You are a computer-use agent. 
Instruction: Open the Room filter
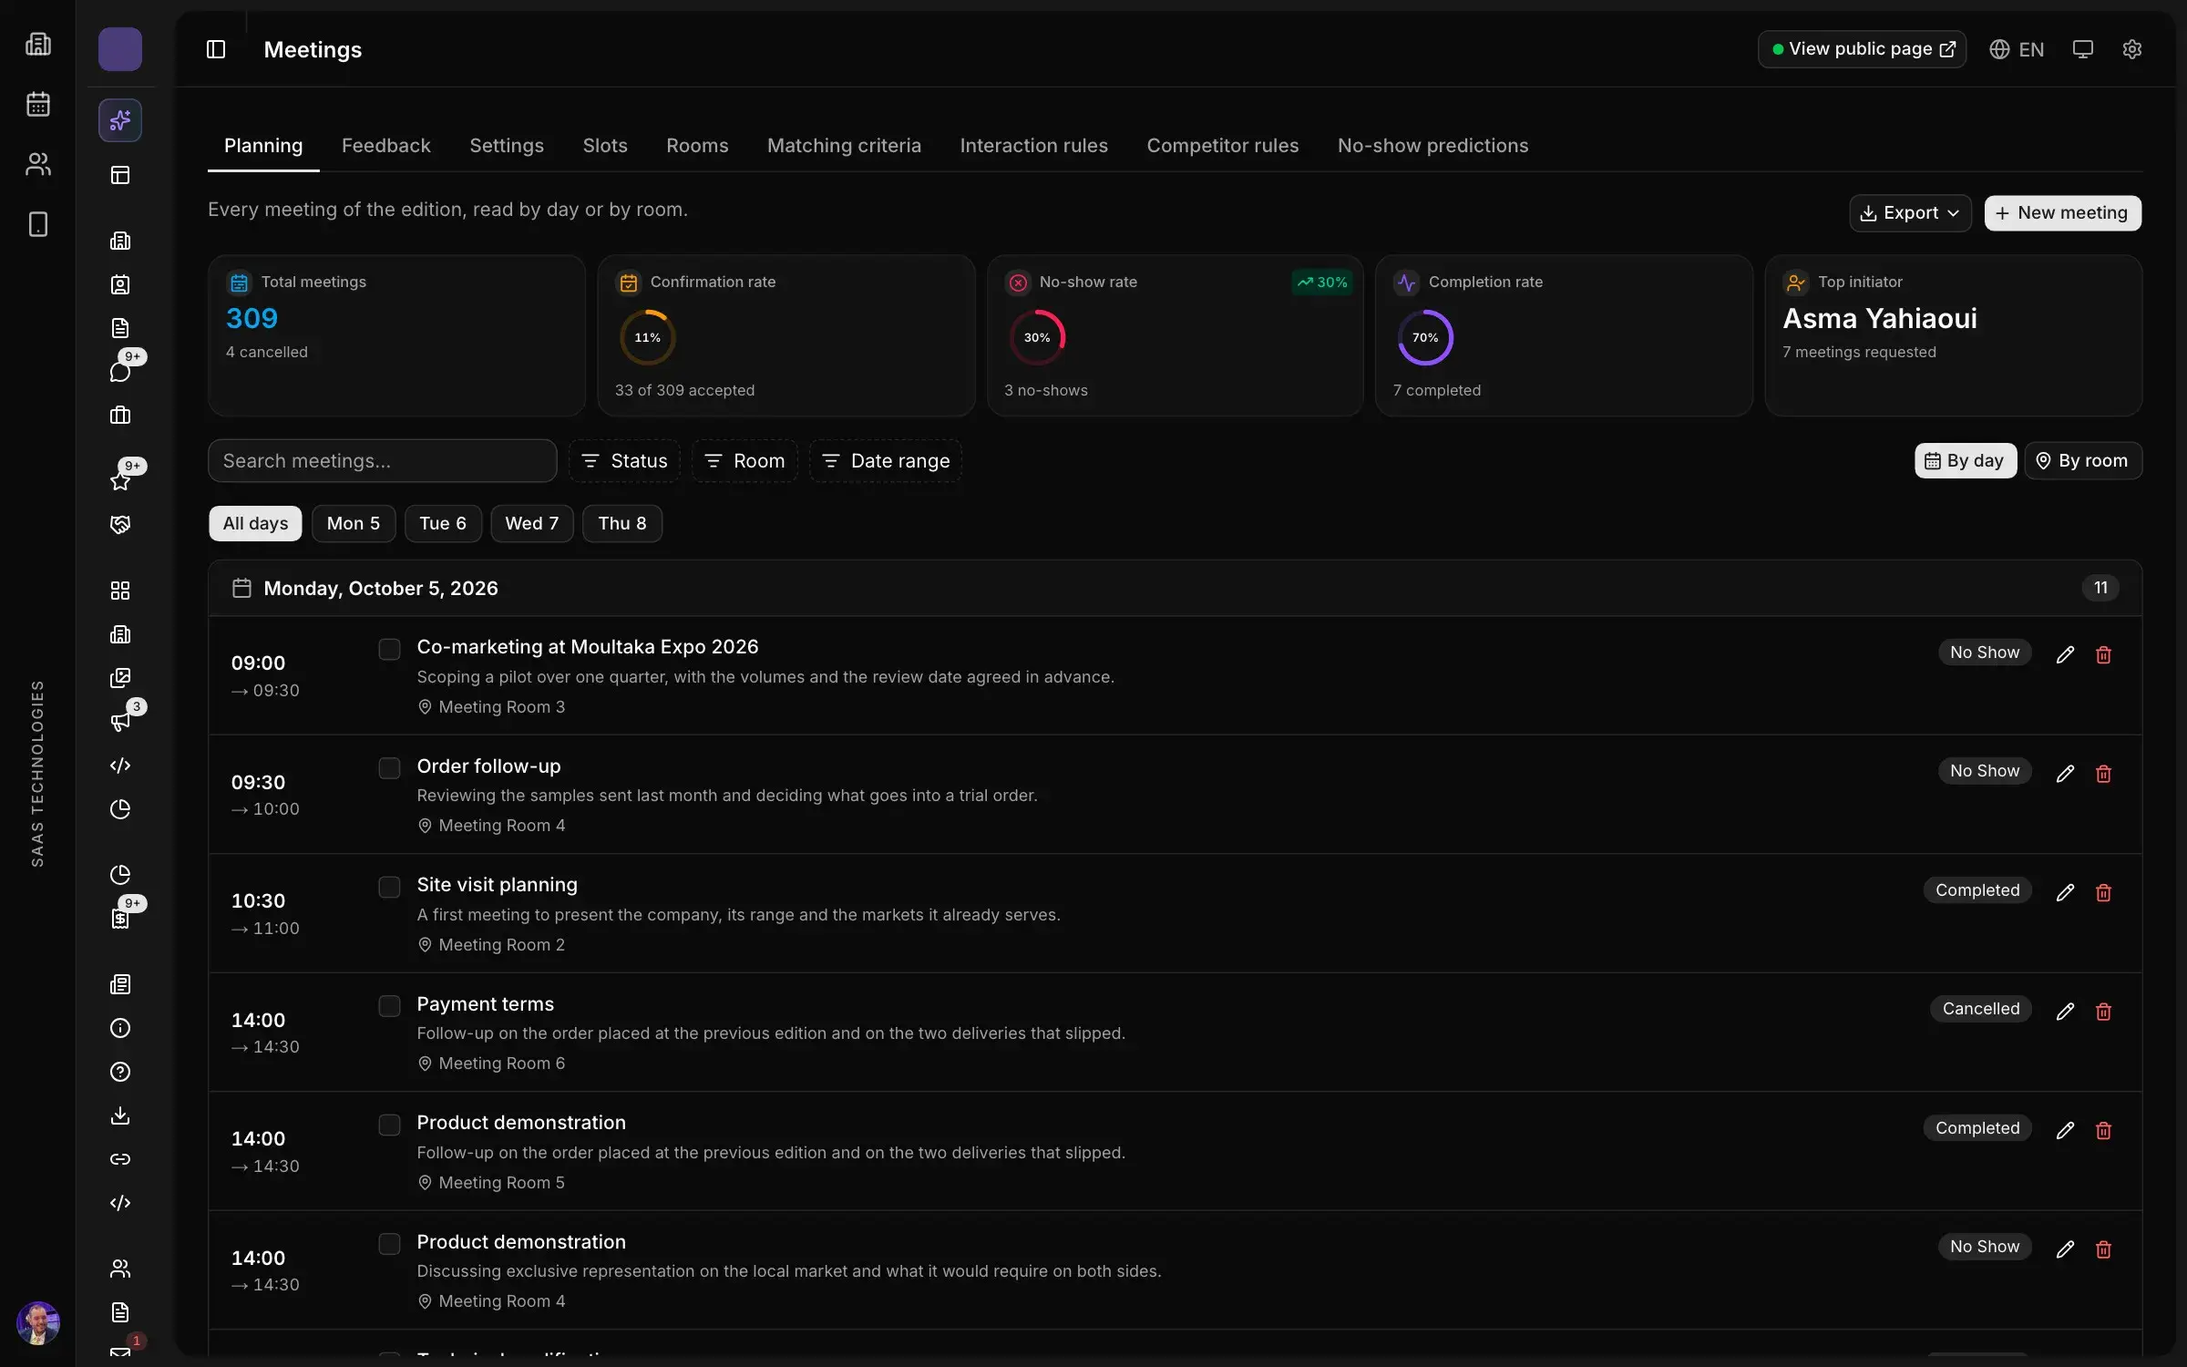pos(744,461)
